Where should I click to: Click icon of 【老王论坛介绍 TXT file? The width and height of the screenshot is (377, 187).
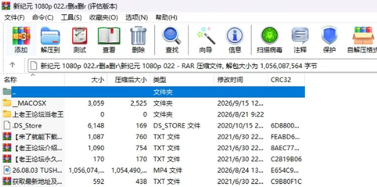pos(7,147)
